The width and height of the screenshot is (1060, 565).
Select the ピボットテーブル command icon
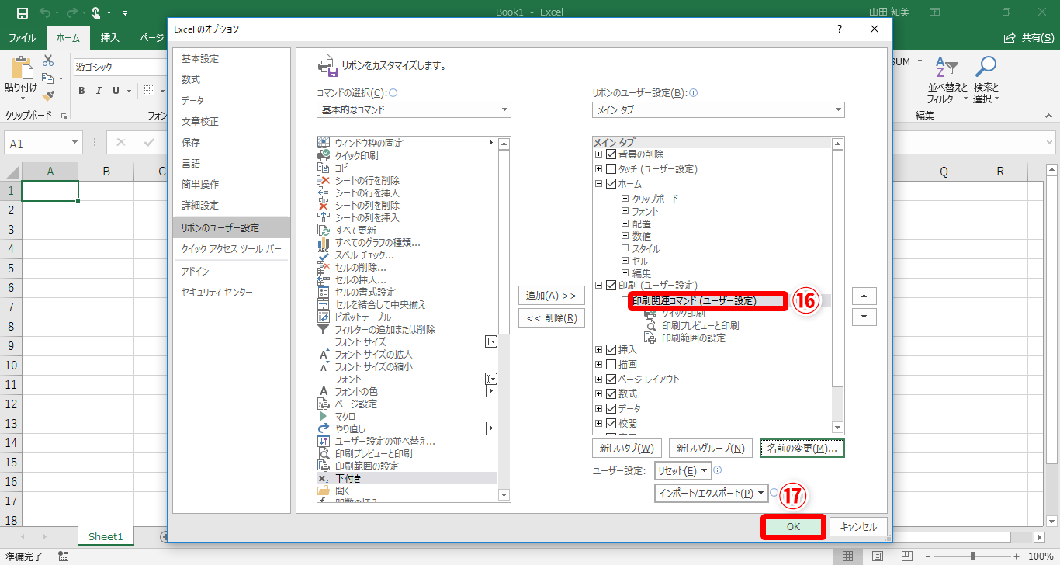click(x=324, y=317)
